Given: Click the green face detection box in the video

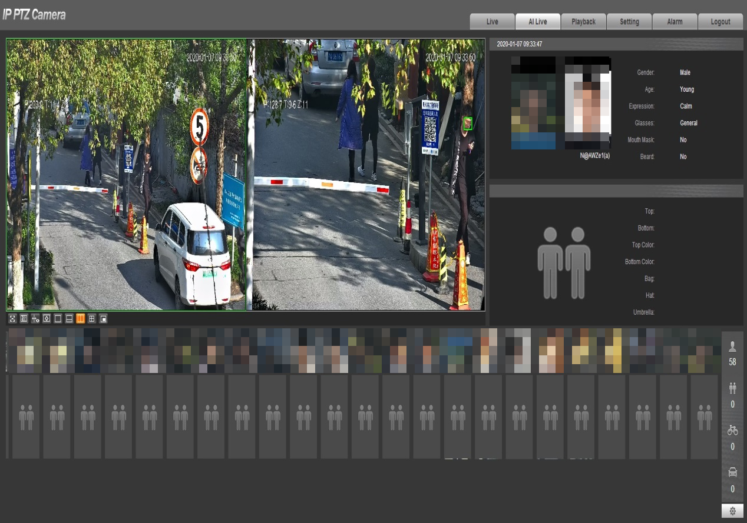Looking at the screenshot, I should pos(468,123).
